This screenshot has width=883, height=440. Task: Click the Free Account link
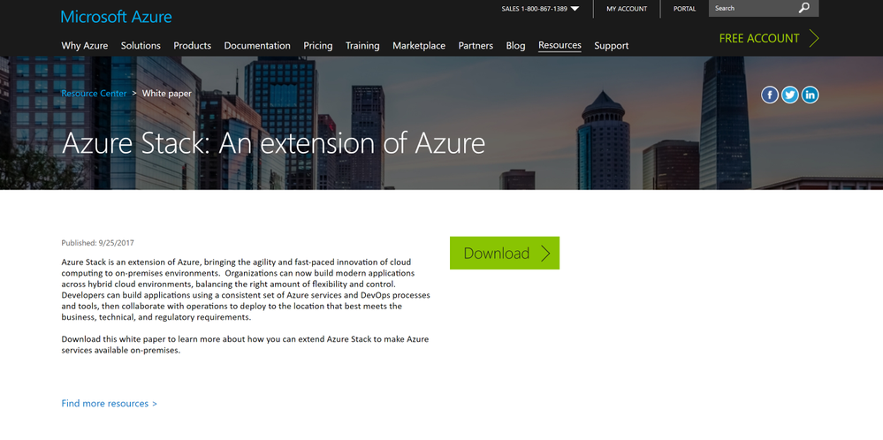[x=759, y=38]
